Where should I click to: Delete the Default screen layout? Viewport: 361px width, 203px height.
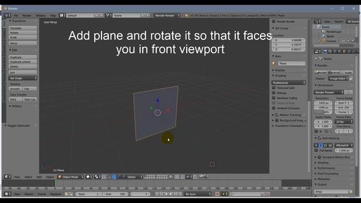tap(102, 15)
